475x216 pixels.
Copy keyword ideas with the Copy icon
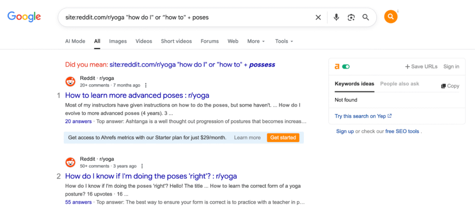(450, 86)
